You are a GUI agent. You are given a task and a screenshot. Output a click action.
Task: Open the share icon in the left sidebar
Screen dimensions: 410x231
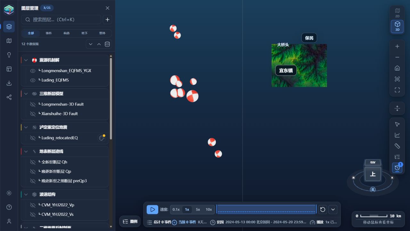coord(9,97)
